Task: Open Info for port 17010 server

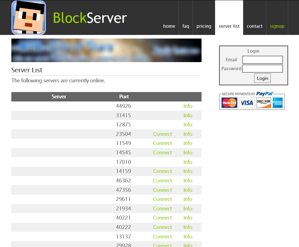Action: pyautogui.click(x=188, y=162)
